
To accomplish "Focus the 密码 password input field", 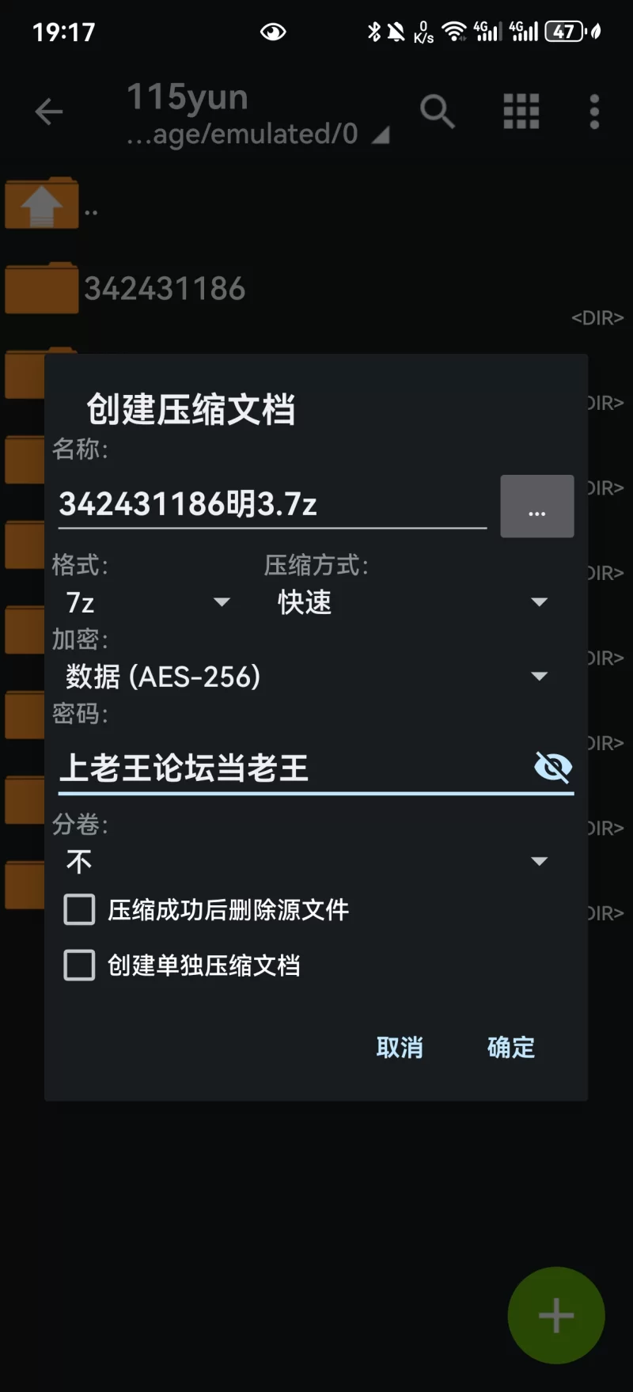I will tap(293, 768).
